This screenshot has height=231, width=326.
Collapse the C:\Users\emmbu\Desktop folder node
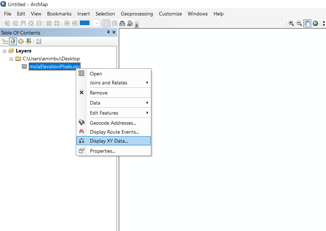(x=11, y=59)
